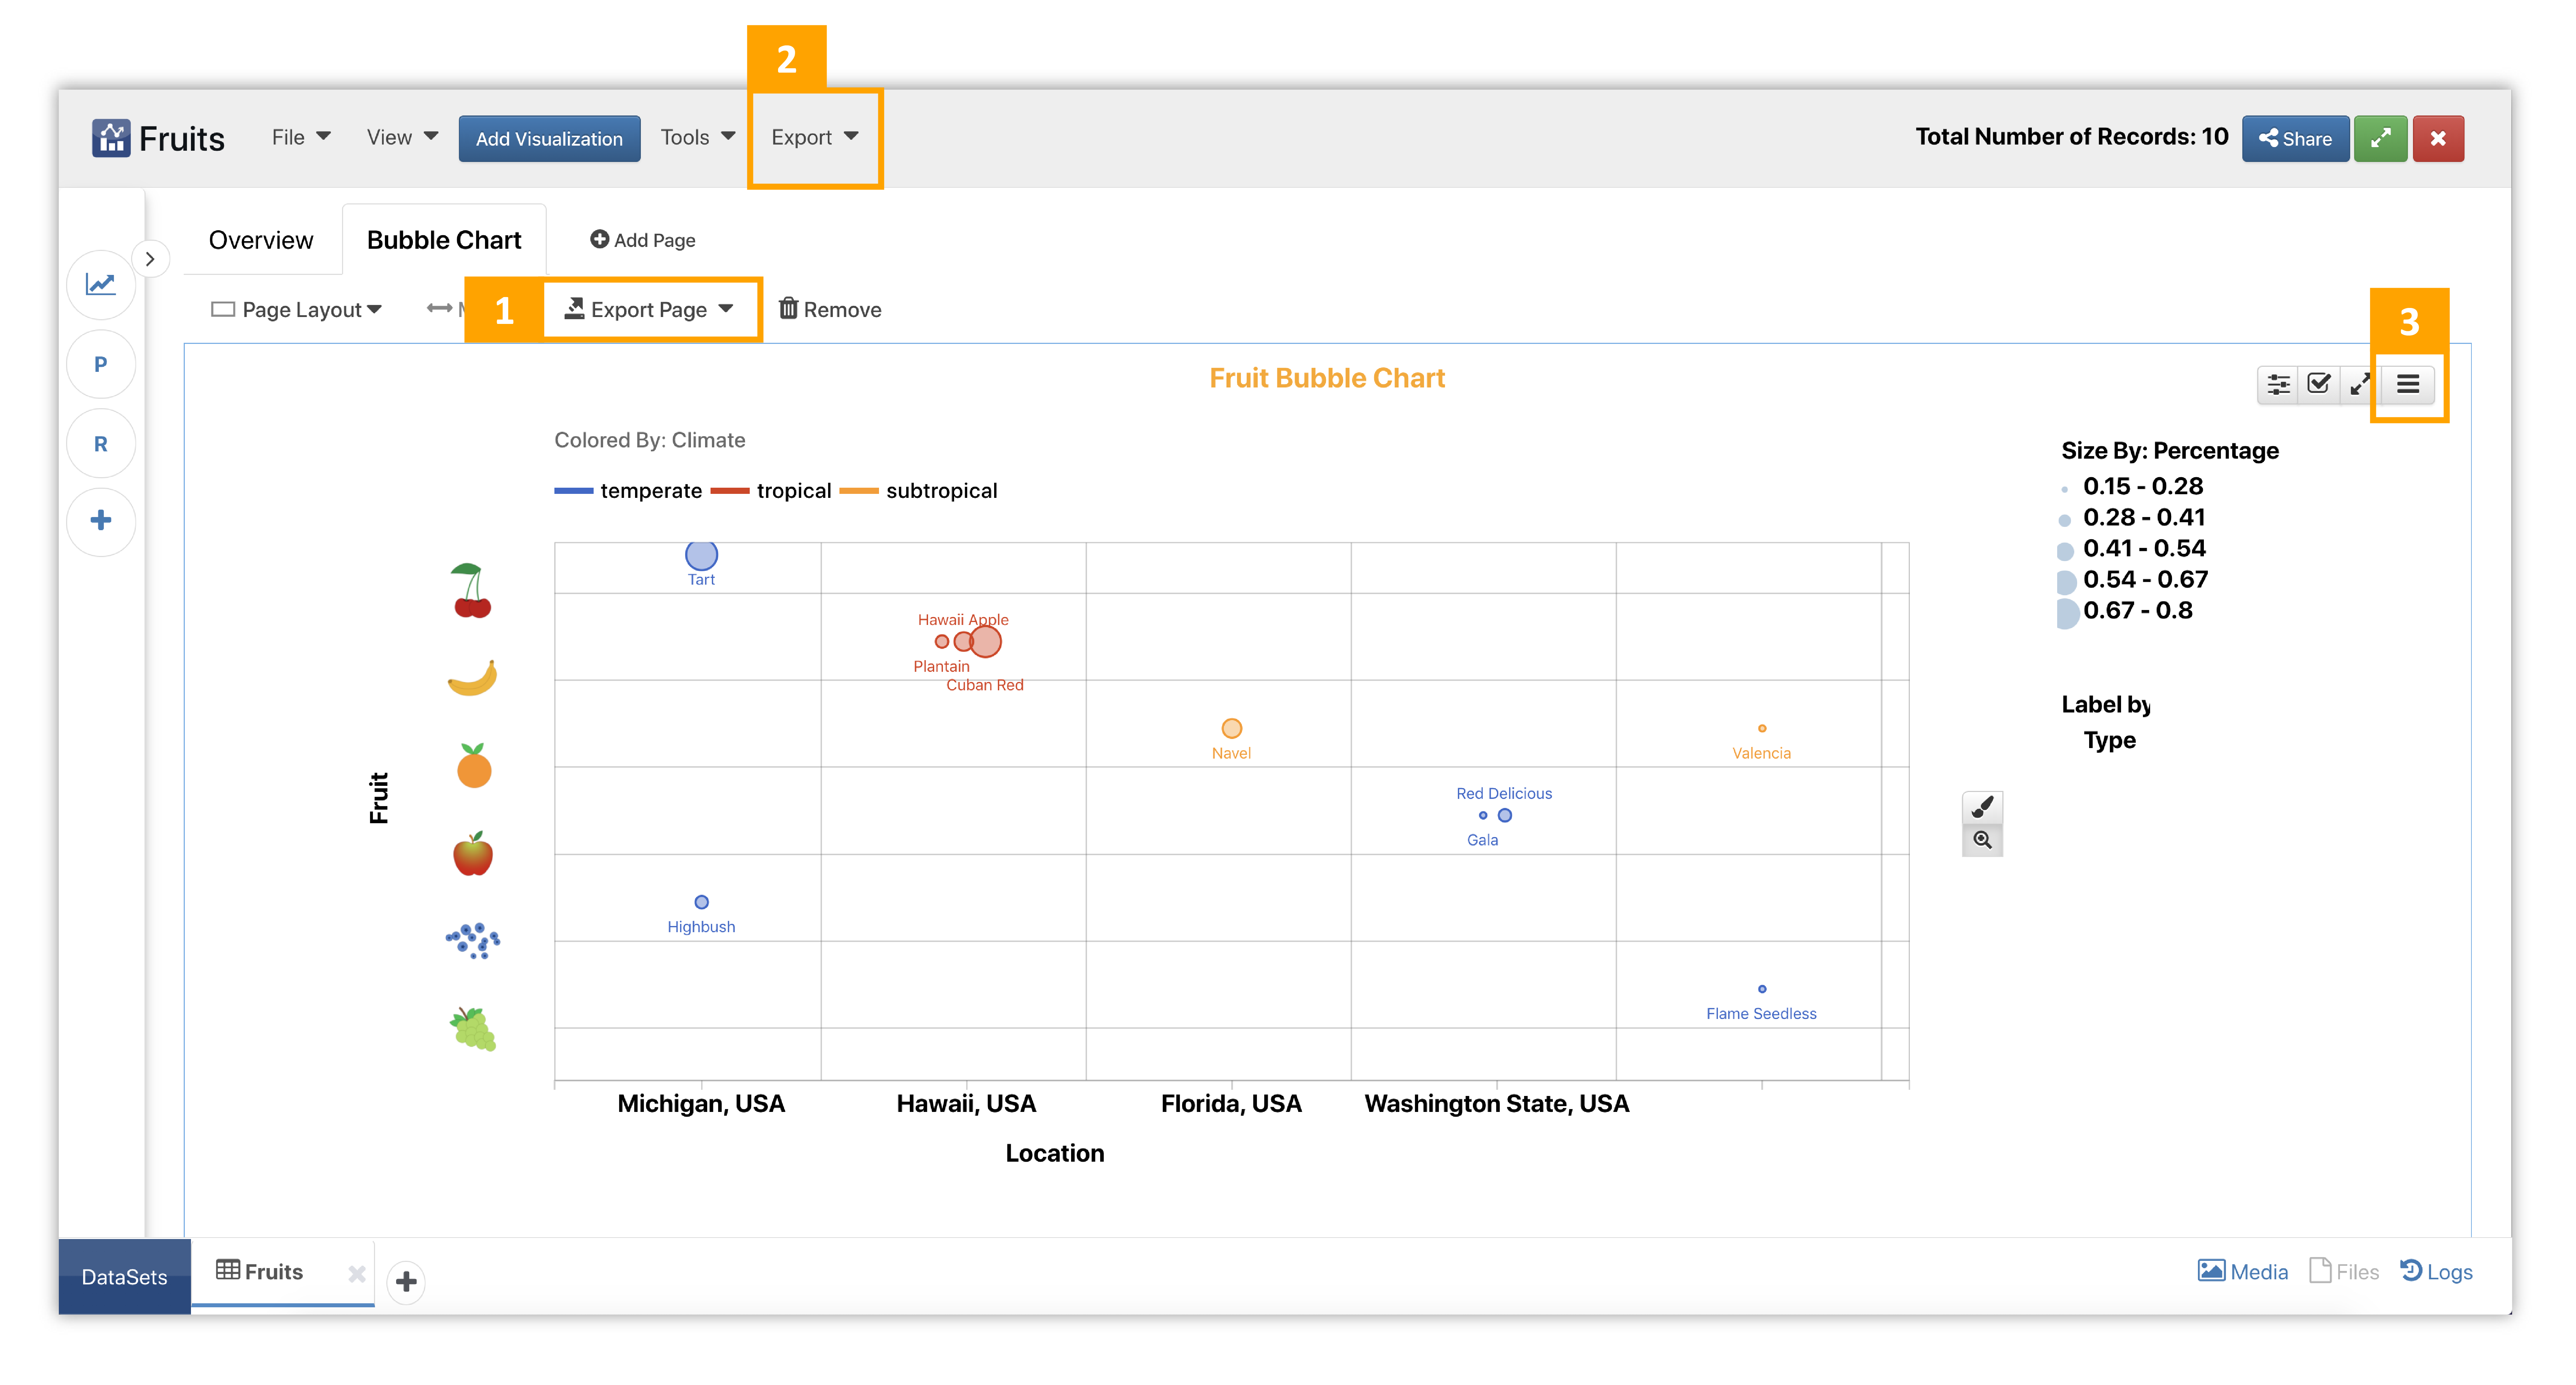The width and height of the screenshot is (2576, 1385).
Task: Open the File menu
Action: (x=301, y=137)
